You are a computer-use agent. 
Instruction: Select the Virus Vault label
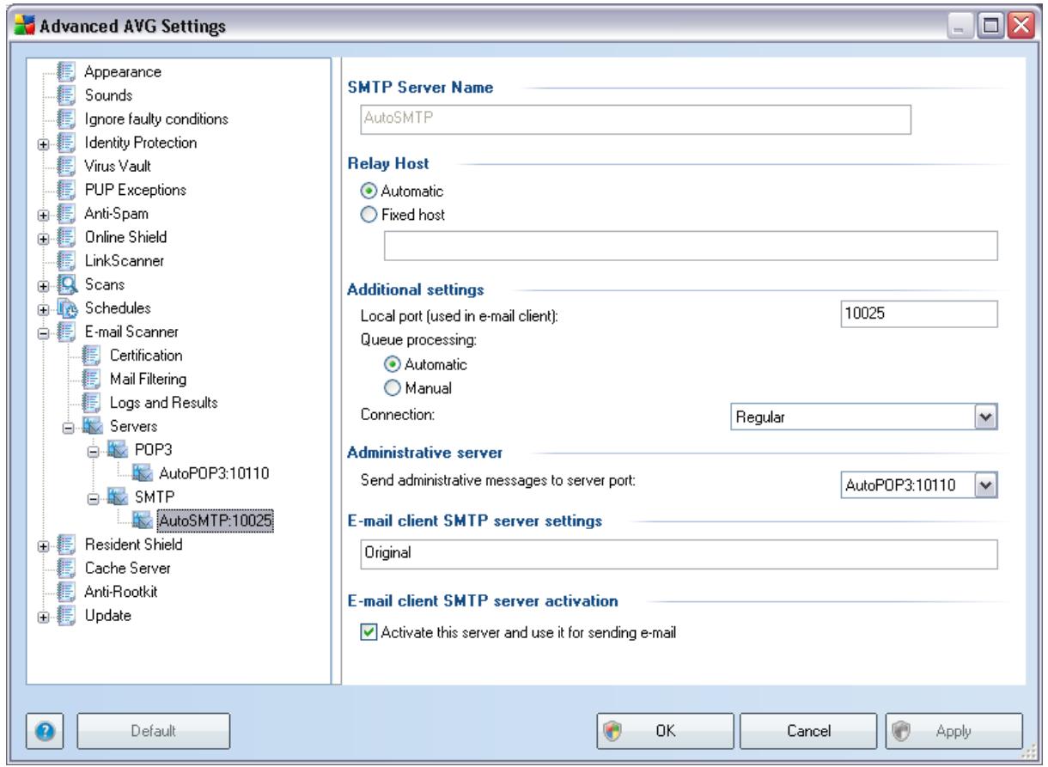click(119, 165)
